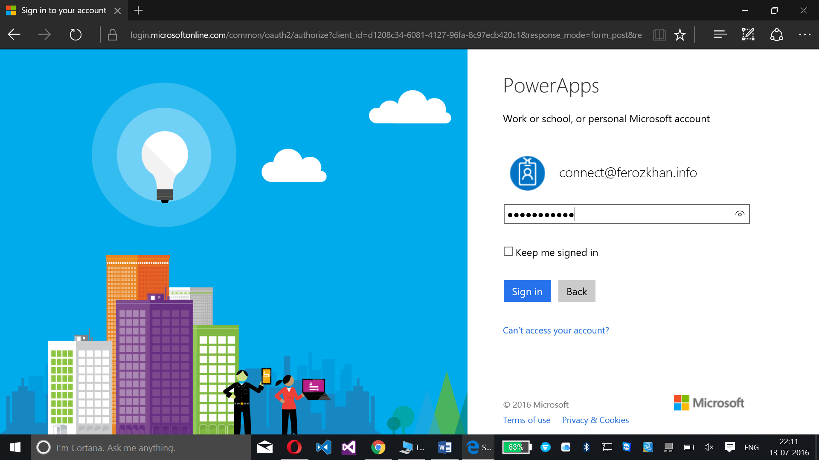The image size is (819, 460).
Task: Open a new tab with the plus button
Action: pyautogui.click(x=138, y=10)
